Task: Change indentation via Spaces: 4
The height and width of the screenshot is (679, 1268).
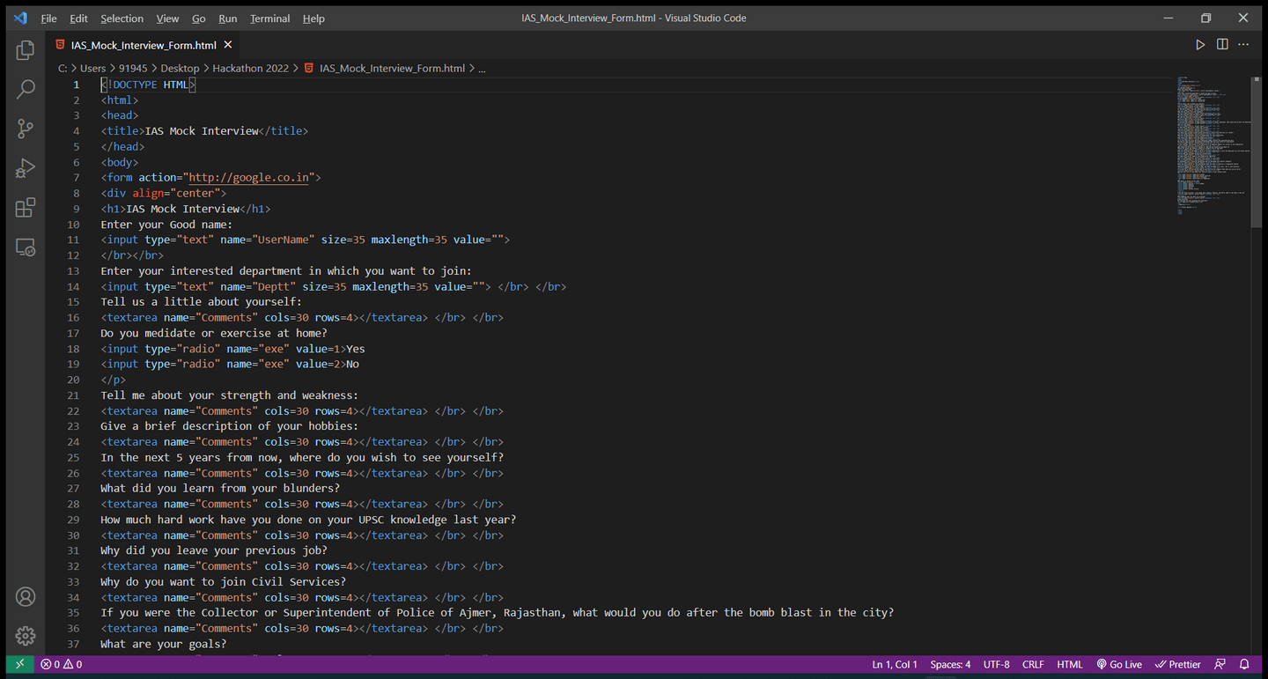Action: 950,664
